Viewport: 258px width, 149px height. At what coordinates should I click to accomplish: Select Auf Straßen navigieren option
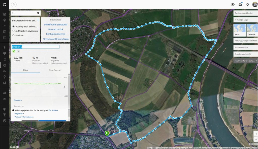pos(14,31)
